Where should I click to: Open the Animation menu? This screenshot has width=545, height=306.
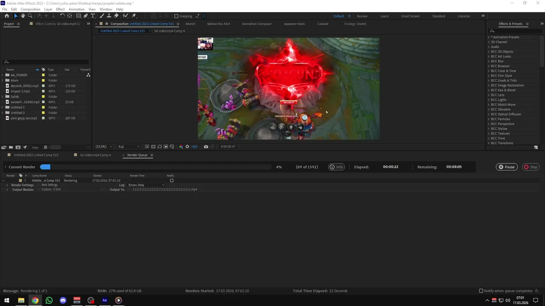[77, 9]
